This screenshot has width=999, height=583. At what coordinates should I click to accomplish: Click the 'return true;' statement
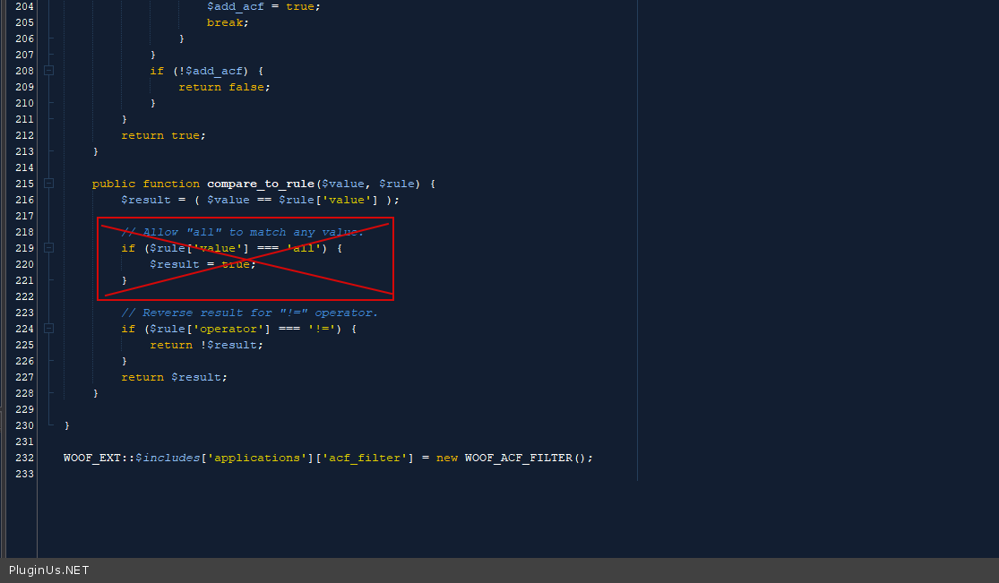[163, 135]
